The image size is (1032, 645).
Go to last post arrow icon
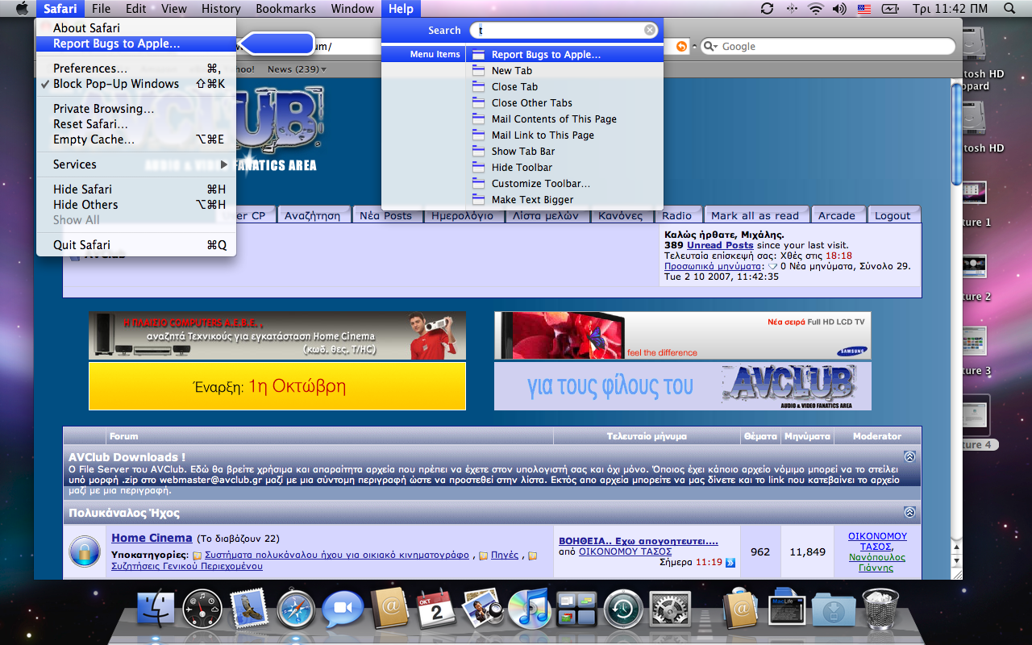(730, 562)
